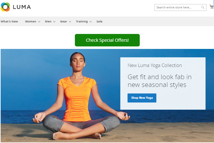Expand the Training menu chevron
The height and width of the screenshot is (143, 214).
point(91,21)
